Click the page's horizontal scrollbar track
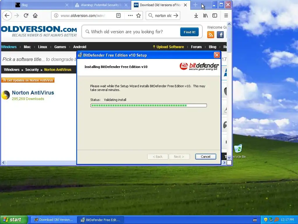 (x=41, y=163)
